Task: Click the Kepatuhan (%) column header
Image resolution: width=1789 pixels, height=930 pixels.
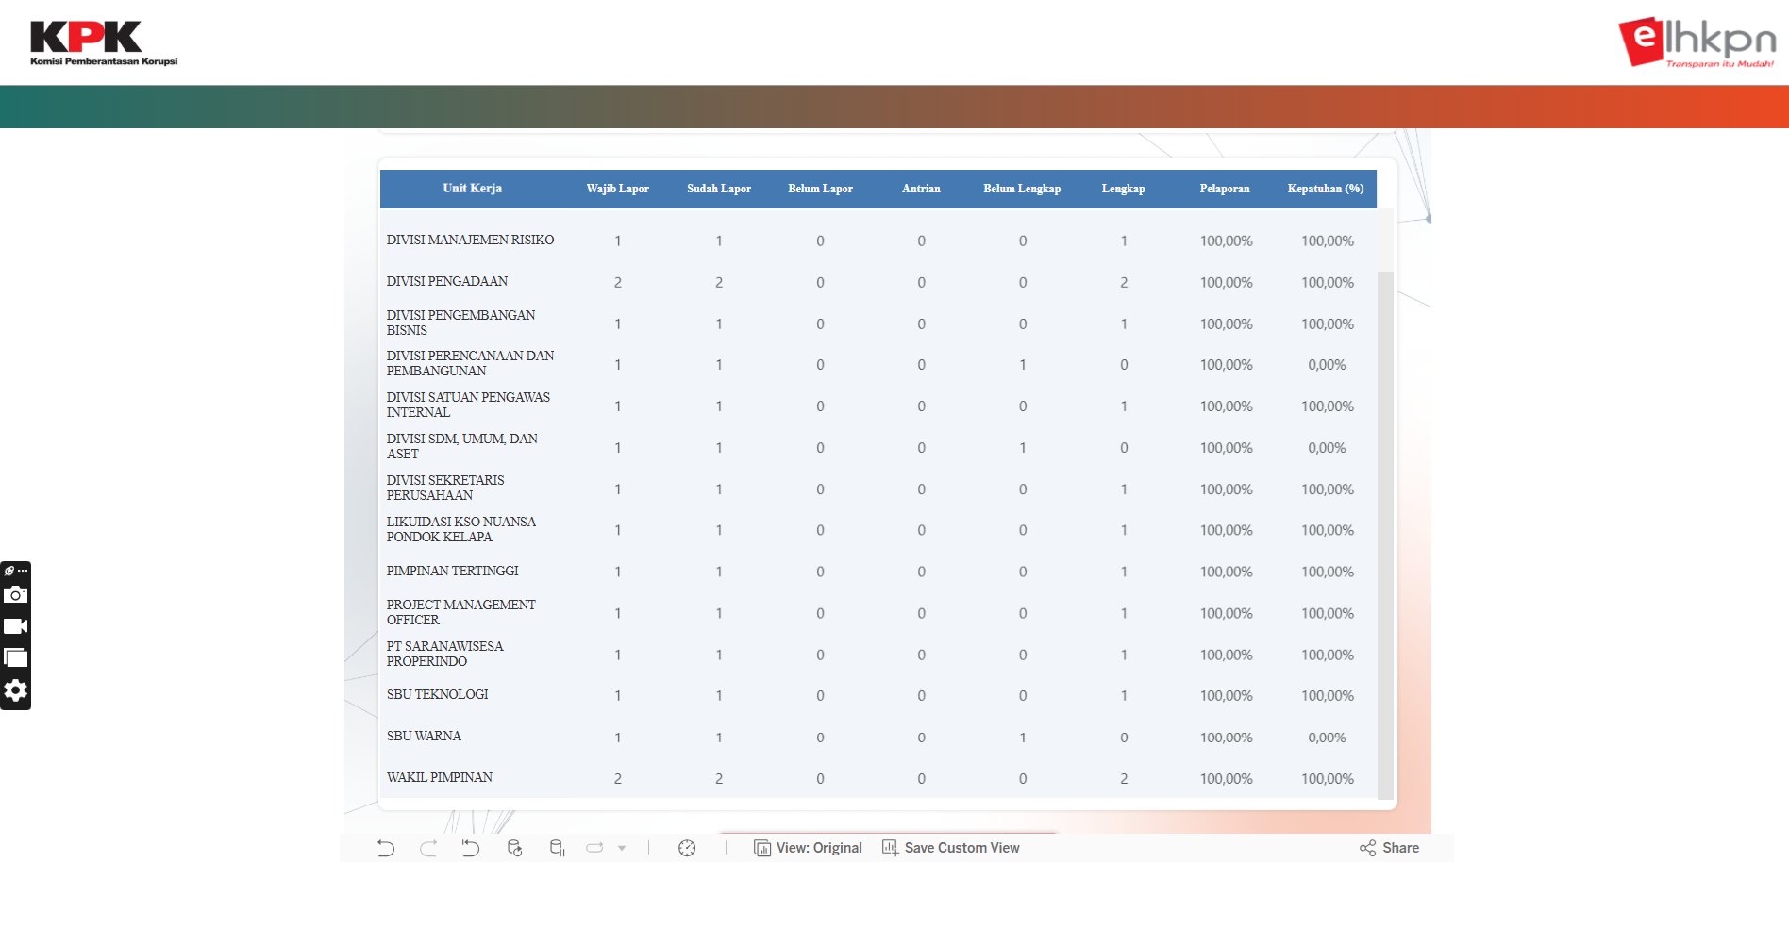Action: (1326, 189)
